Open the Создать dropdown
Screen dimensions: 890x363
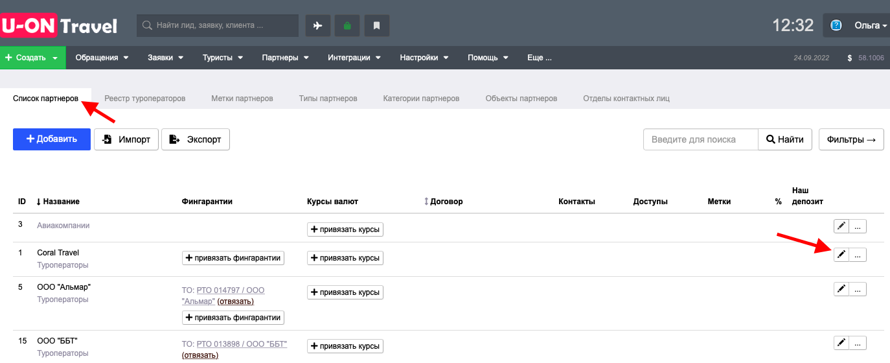coord(33,58)
